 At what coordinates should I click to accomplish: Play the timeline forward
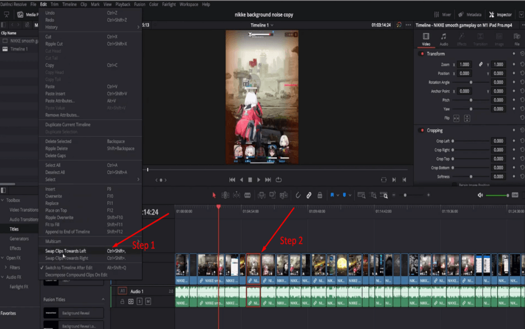pyautogui.click(x=258, y=180)
